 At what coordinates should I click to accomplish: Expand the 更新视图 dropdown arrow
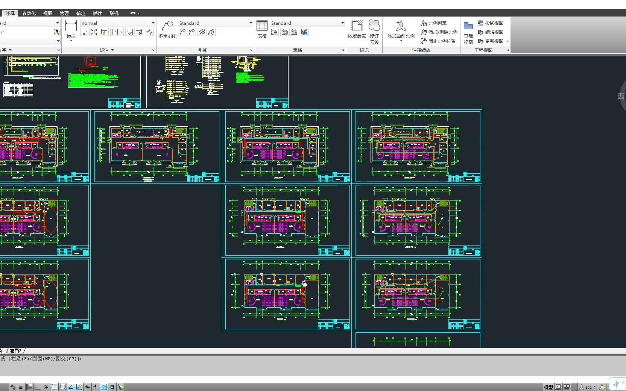(x=507, y=41)
